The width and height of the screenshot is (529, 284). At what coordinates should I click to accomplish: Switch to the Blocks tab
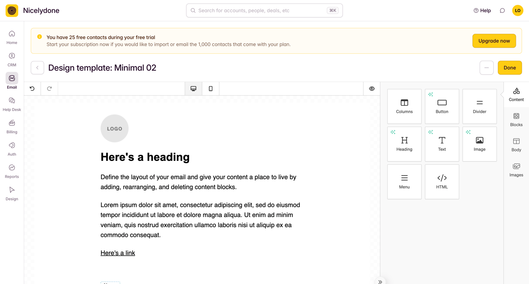click(x=516, y=120)
